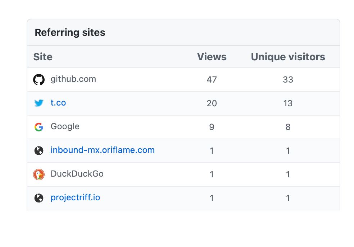Click github.com's 47 views count

pyautogui.click(x=212, y=80)
